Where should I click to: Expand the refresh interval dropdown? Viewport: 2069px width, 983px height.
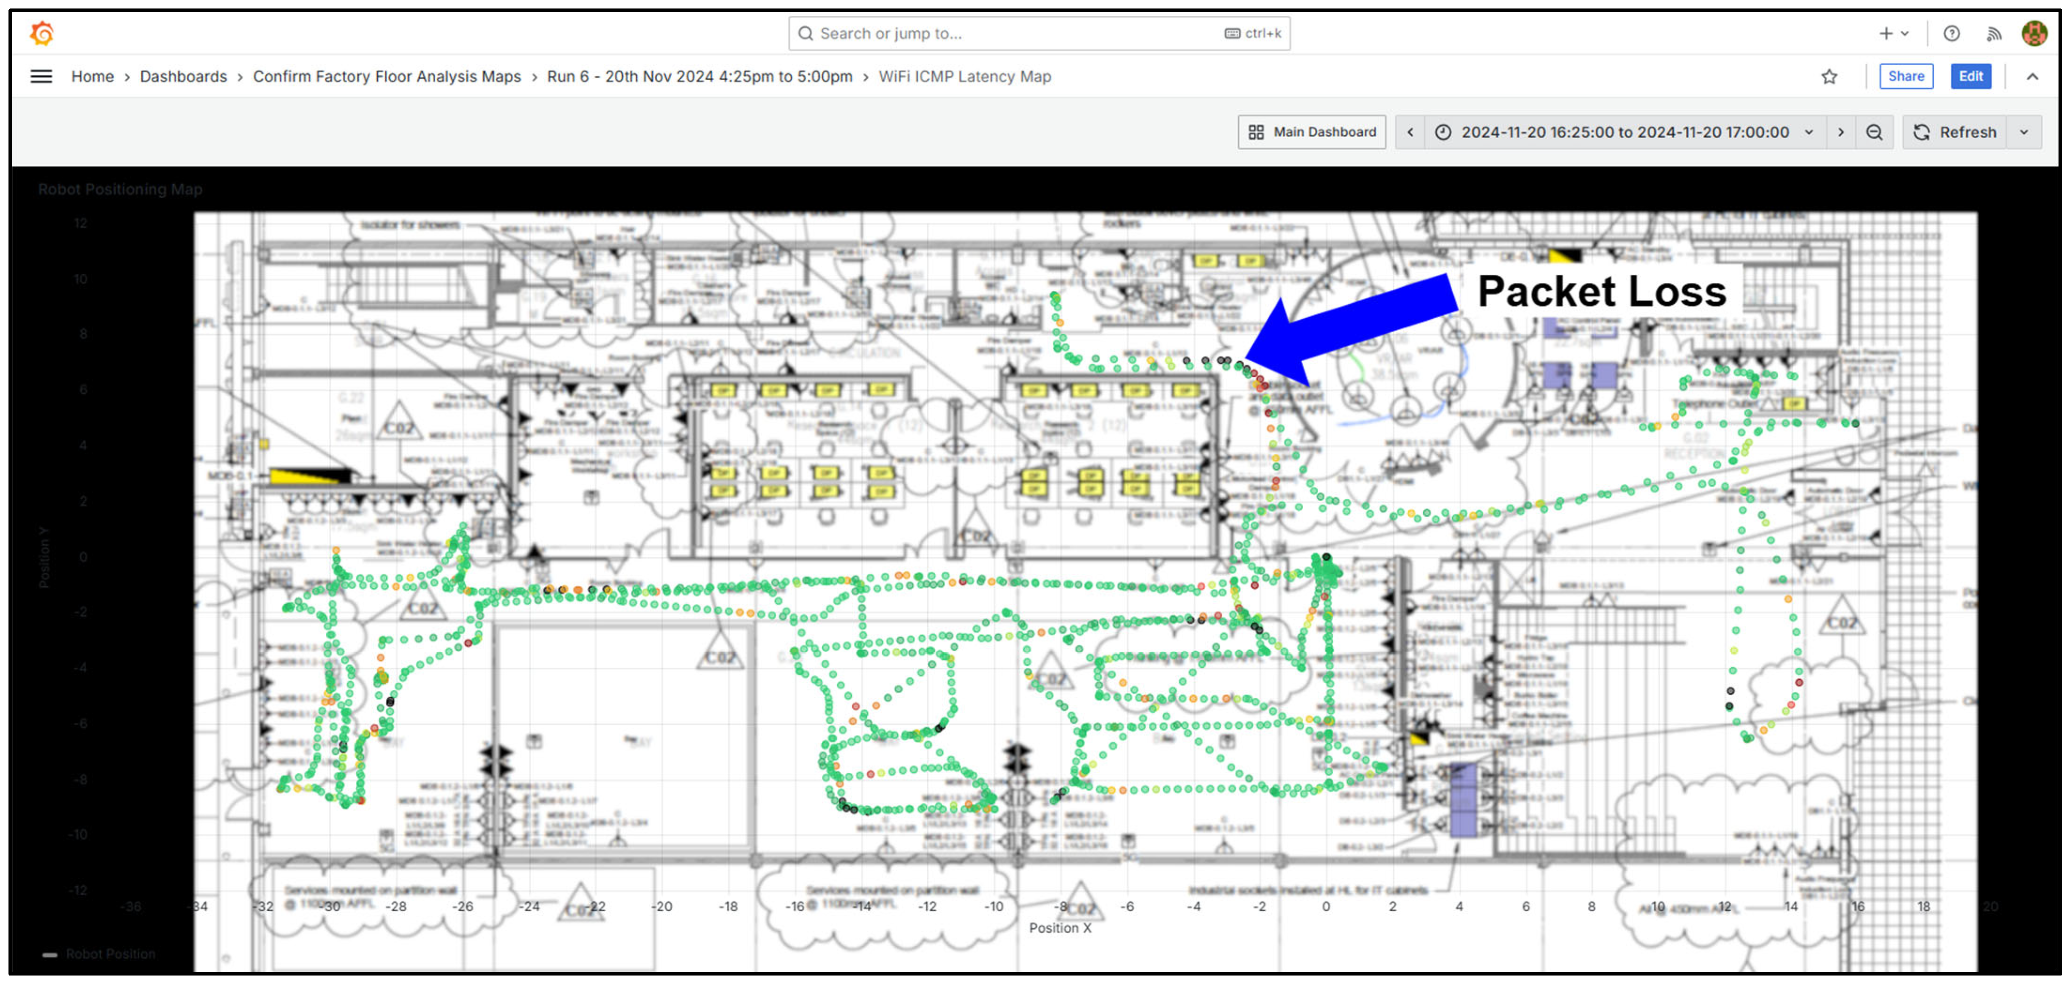click(2024, 132)
